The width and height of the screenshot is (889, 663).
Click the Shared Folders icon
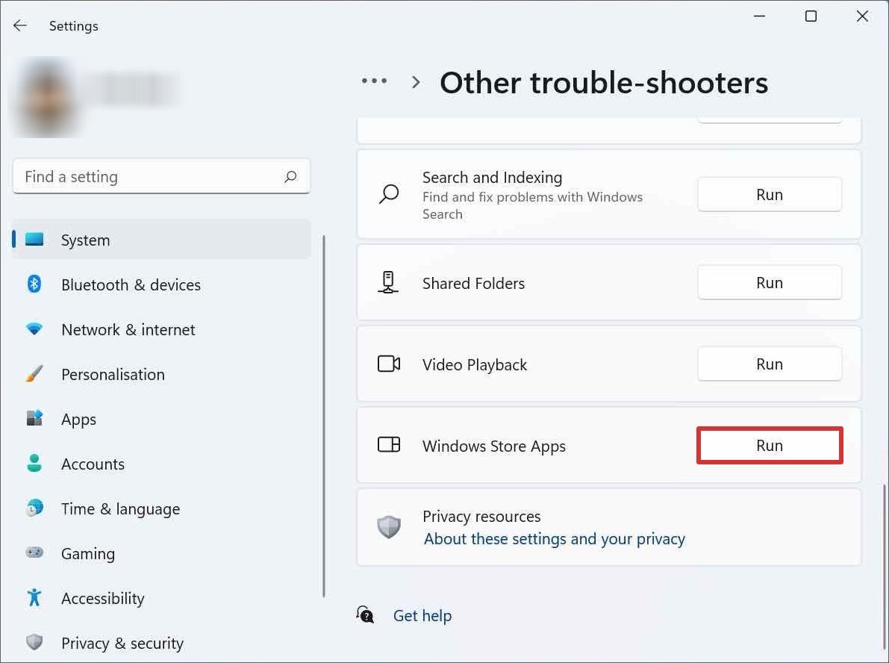(388, 282)
